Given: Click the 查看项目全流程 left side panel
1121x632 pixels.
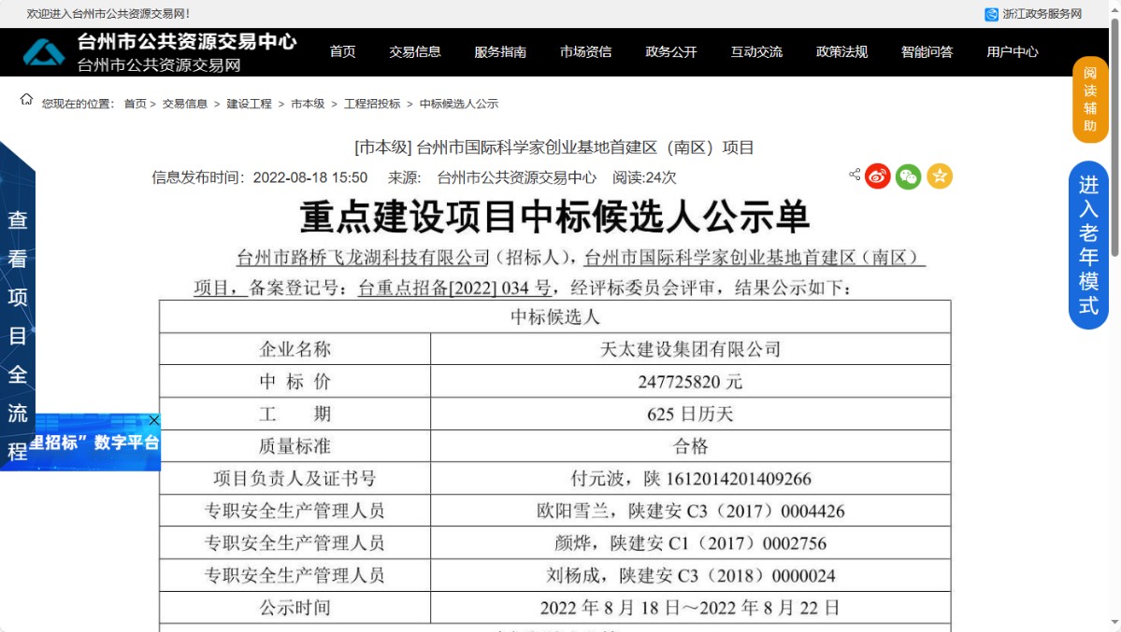Looking at the screenshot, I should pyautogui.click(x=17, y=307).
